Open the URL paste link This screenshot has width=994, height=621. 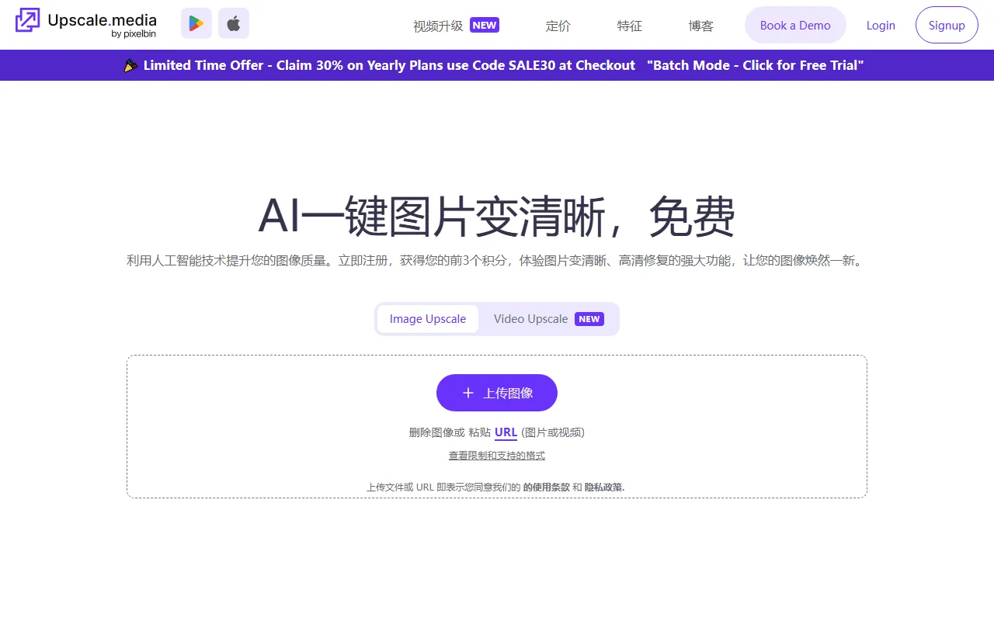click(506, 432)
